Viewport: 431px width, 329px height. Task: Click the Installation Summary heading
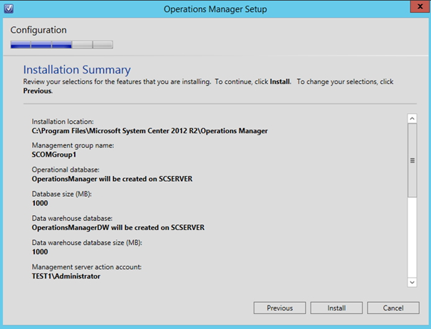pyautogui.click(x=77, y=70)
